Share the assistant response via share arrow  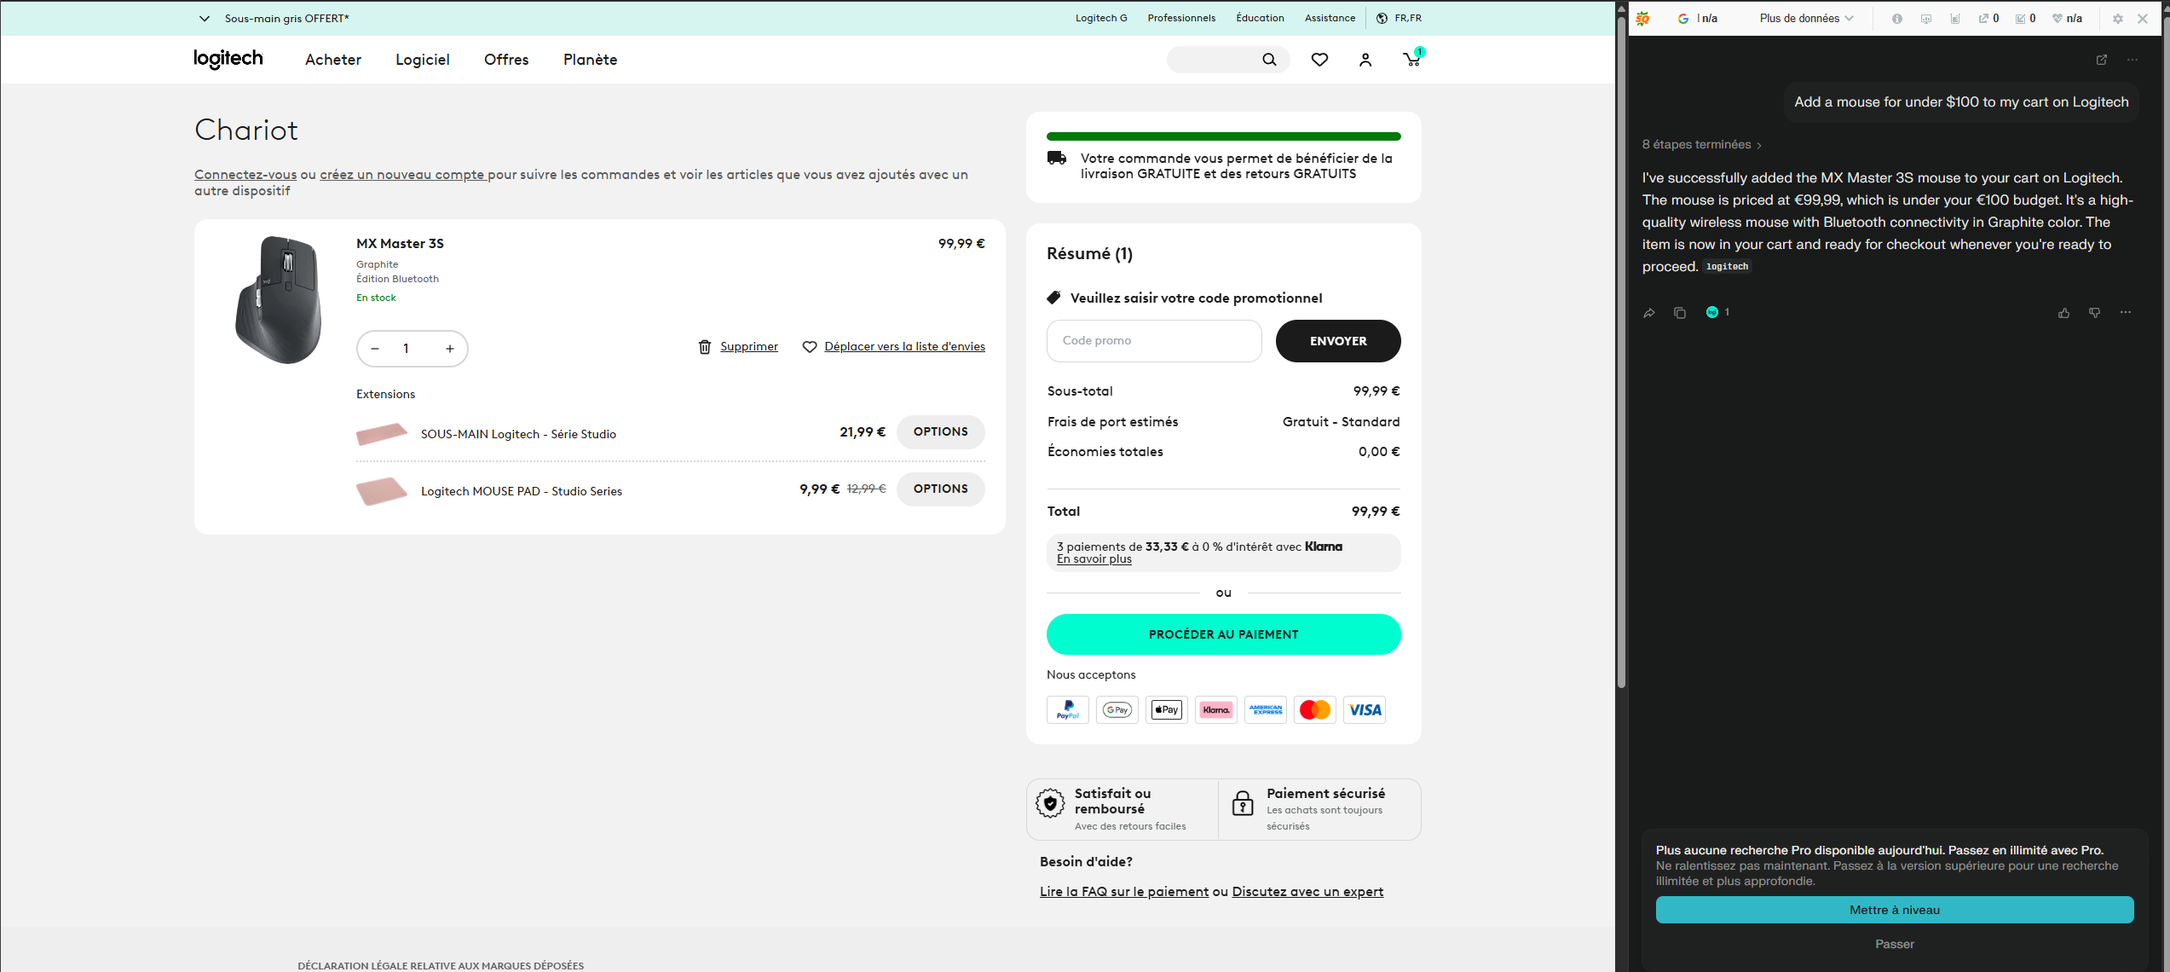(1649, 313)
